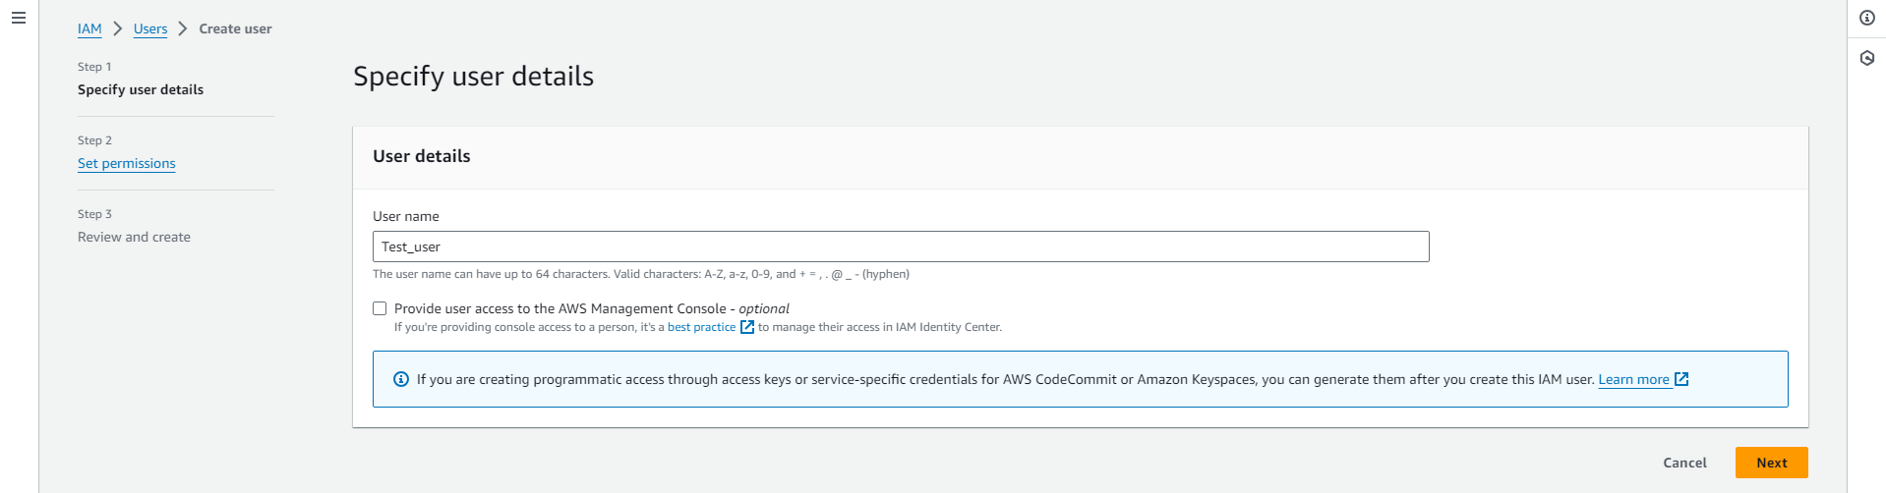The height and width of the screenshot is (493, 1886).
Task: Navigate to Users breadcrumb link
Action: coord(150,28)
